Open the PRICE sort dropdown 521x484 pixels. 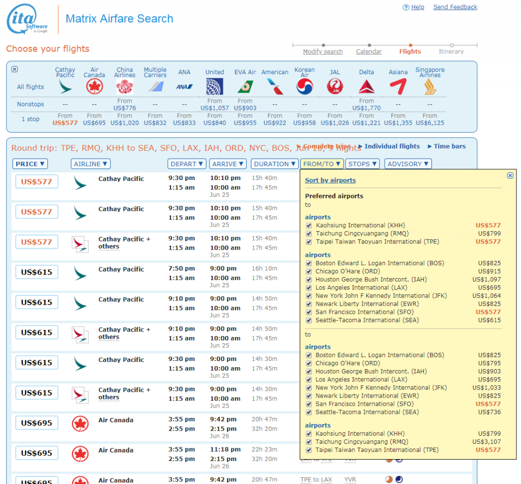tap(30, 164)
